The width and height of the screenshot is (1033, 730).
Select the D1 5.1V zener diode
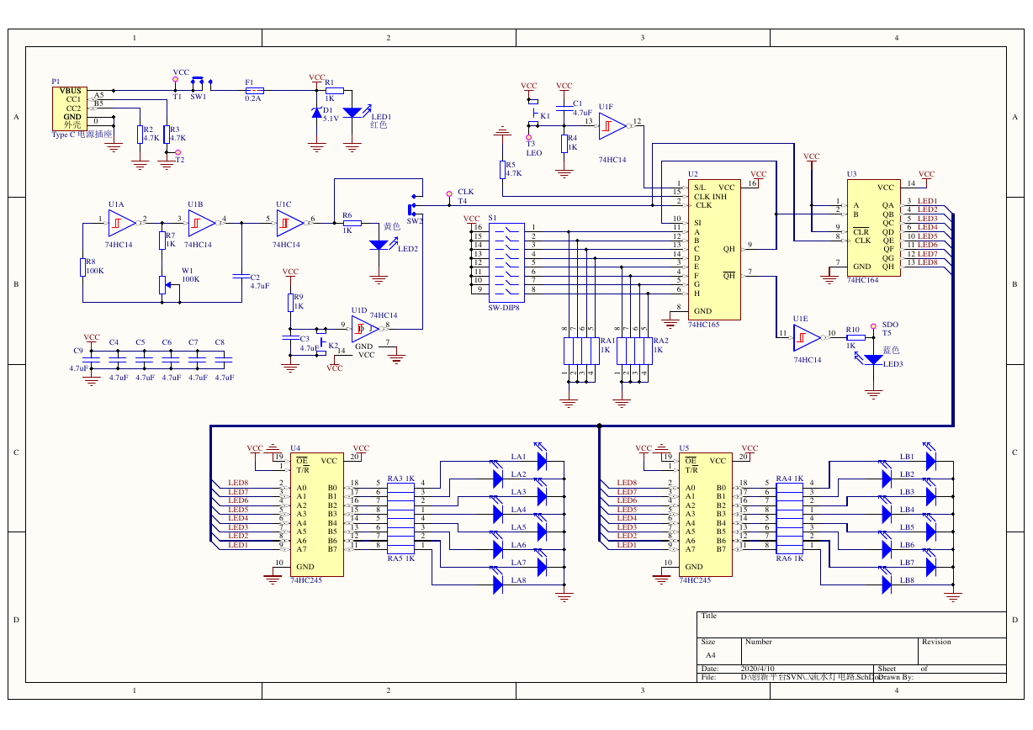[x=317, y=112]
